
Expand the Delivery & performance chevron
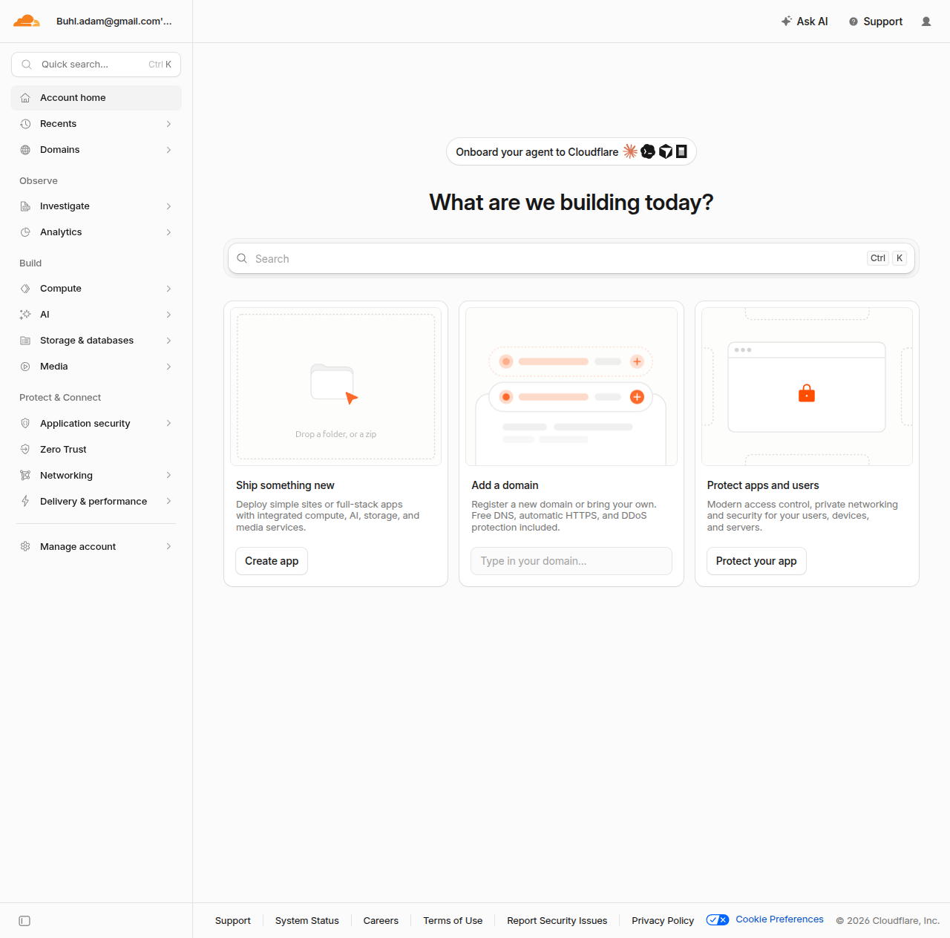point(168,501)
